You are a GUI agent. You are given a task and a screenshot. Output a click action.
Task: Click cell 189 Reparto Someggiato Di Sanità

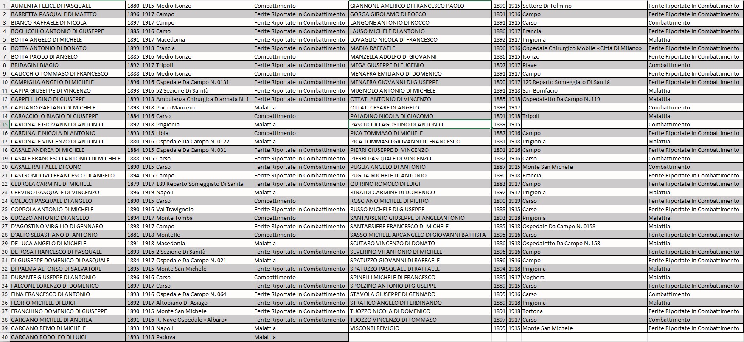point(204,184)
